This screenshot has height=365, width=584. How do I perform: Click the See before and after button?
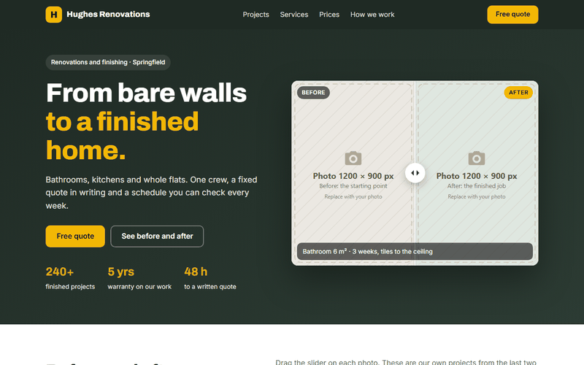(157, 236)
